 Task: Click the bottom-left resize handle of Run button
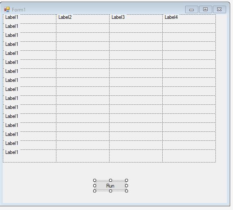[x=94, y=191]
